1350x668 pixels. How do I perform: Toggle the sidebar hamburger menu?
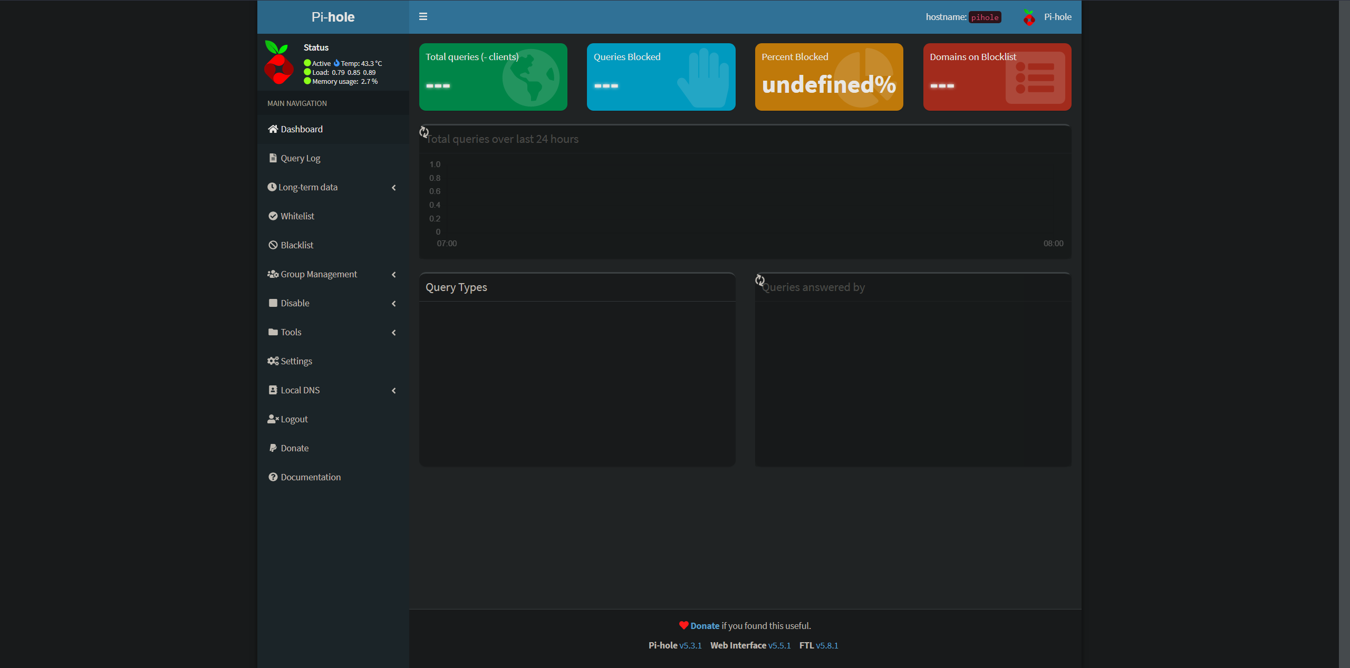tap(423, 17)
